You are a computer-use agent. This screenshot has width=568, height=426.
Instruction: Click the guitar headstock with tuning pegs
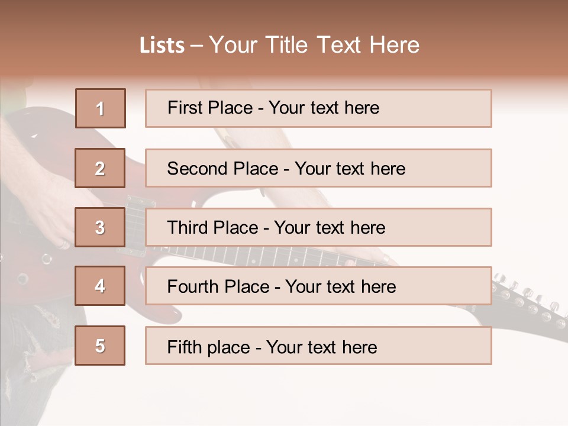[x=530, y=302]
